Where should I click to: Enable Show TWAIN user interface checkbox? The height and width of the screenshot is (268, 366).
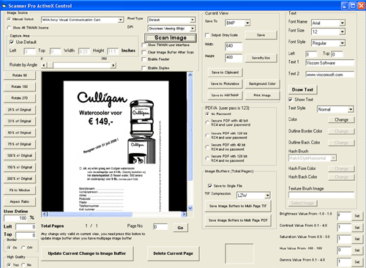pos(144,45)
